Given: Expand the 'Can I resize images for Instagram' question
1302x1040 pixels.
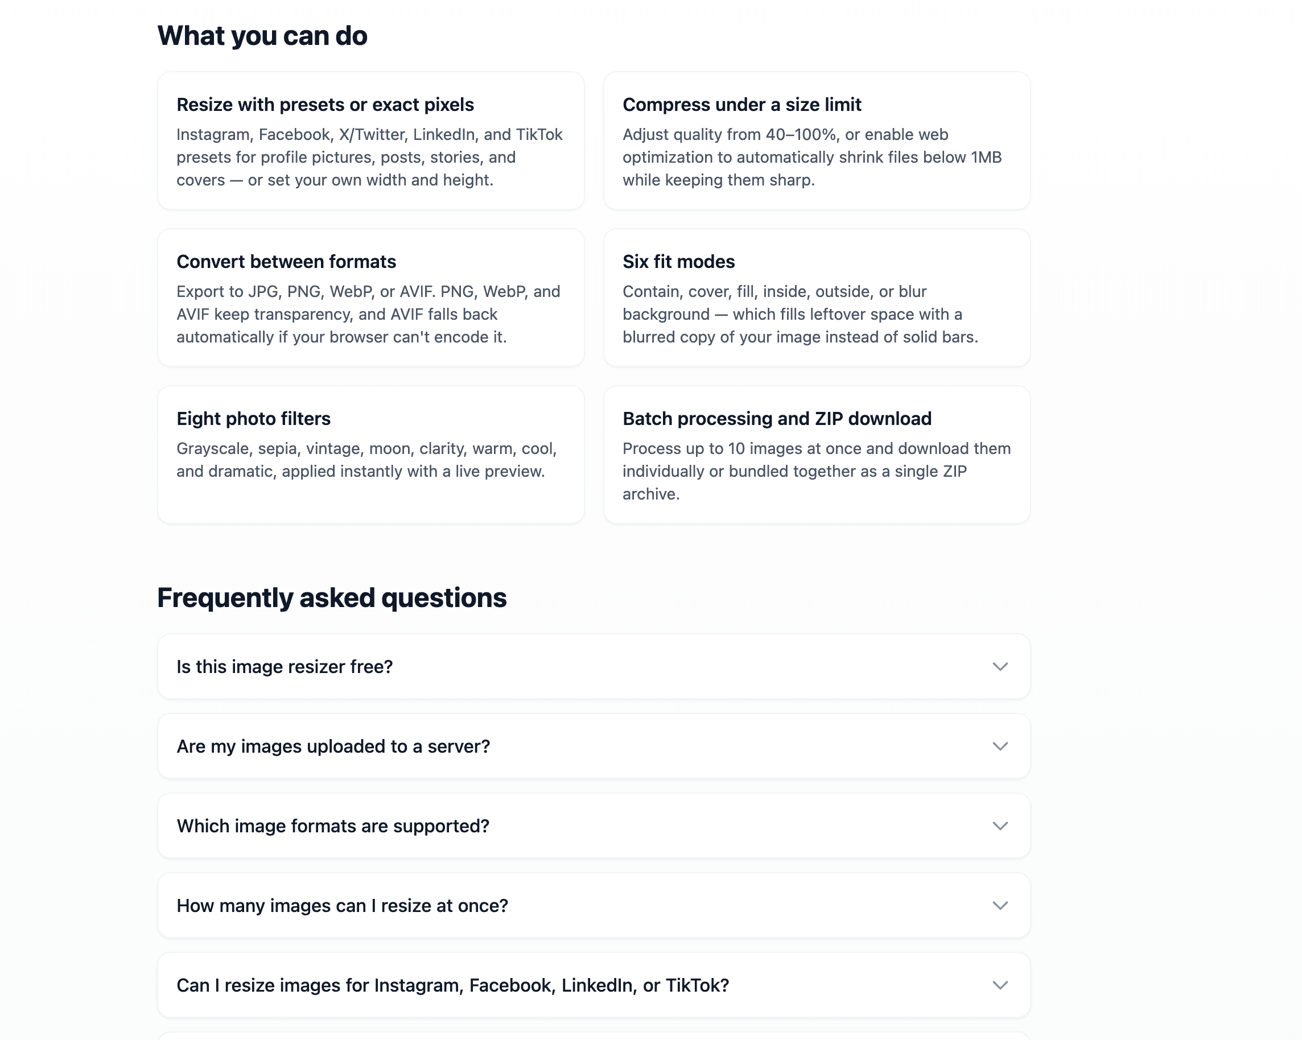Looking at the screenshot, I should point(594,985).
